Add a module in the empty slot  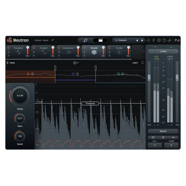pos(139,52)
